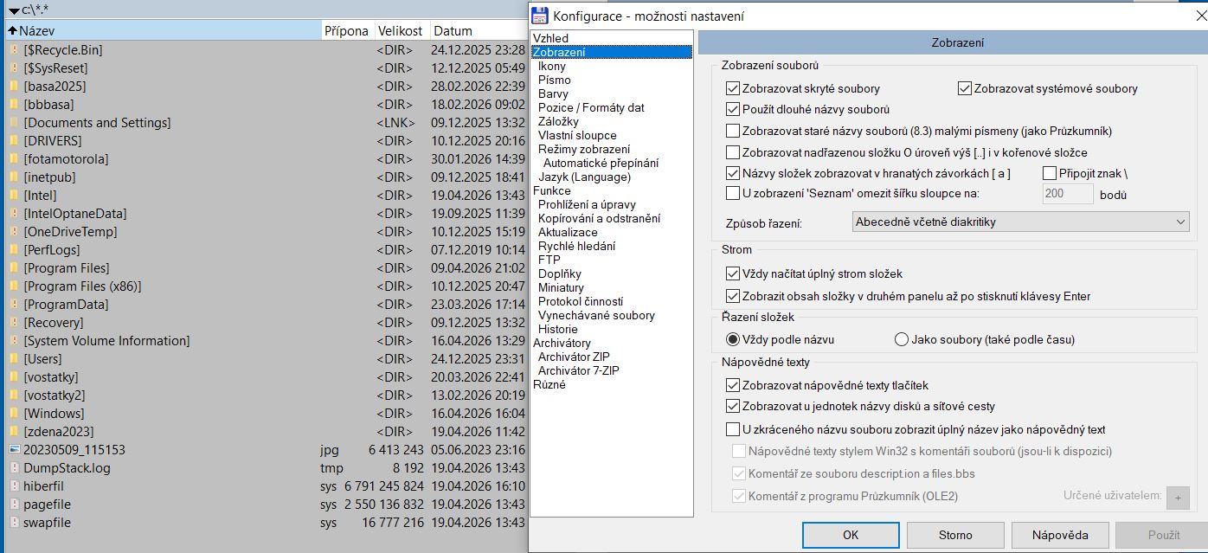Select [inetpub] row in file list
This screenshot has width=1208, height=553.
[265, 177]
